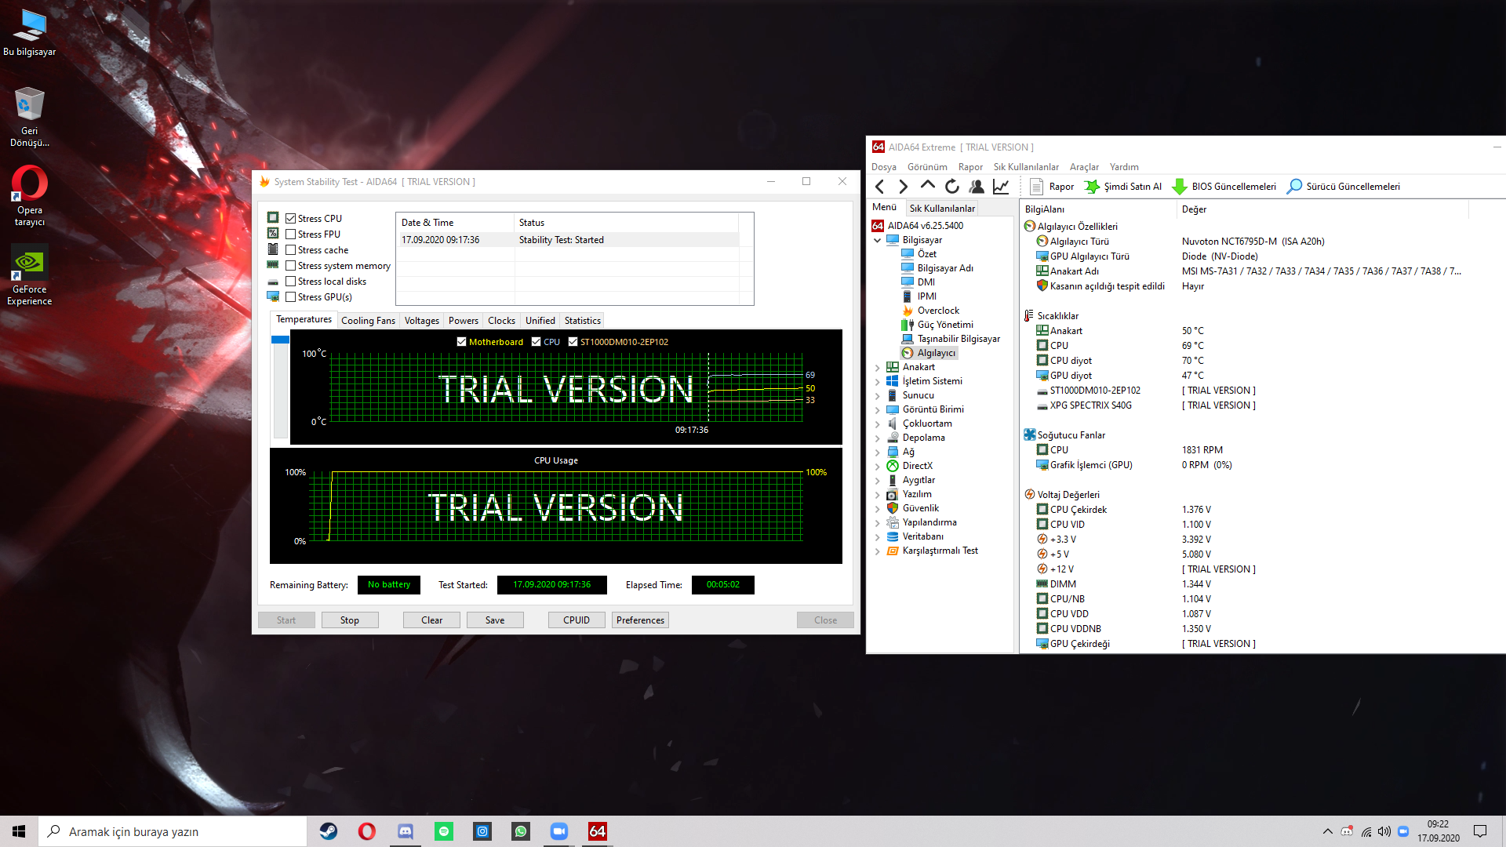Click the Refresh icon in AIDA64 toolbar

[951, 187]
